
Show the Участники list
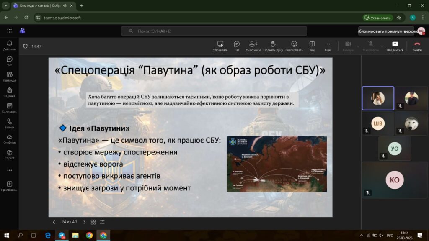coord(253,44)
